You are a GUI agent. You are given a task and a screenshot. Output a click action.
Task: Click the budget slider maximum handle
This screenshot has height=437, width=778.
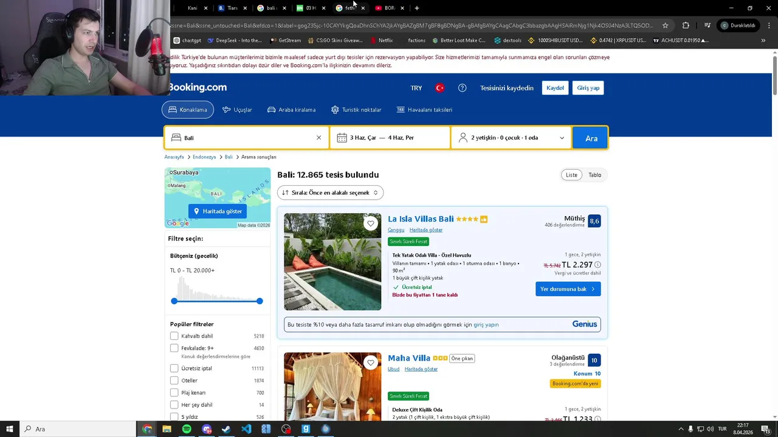click(x=260, y=301)
